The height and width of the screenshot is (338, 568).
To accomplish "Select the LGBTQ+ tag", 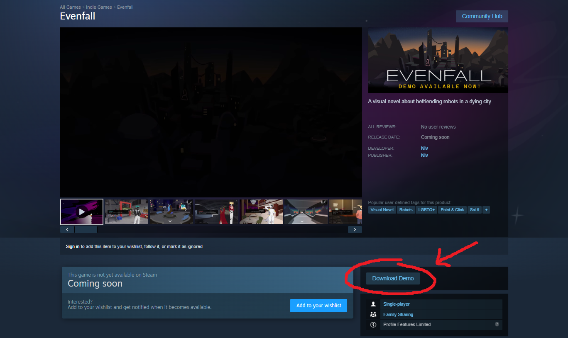I will [x=426, y=210].
